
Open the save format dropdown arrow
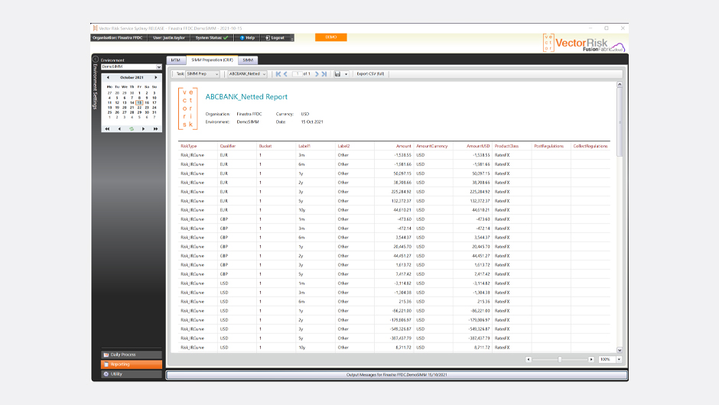click(346, 74)
